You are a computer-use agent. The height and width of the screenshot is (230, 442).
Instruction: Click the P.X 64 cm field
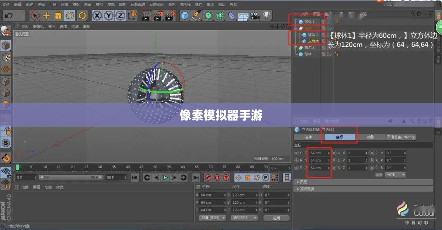point(319,153)
